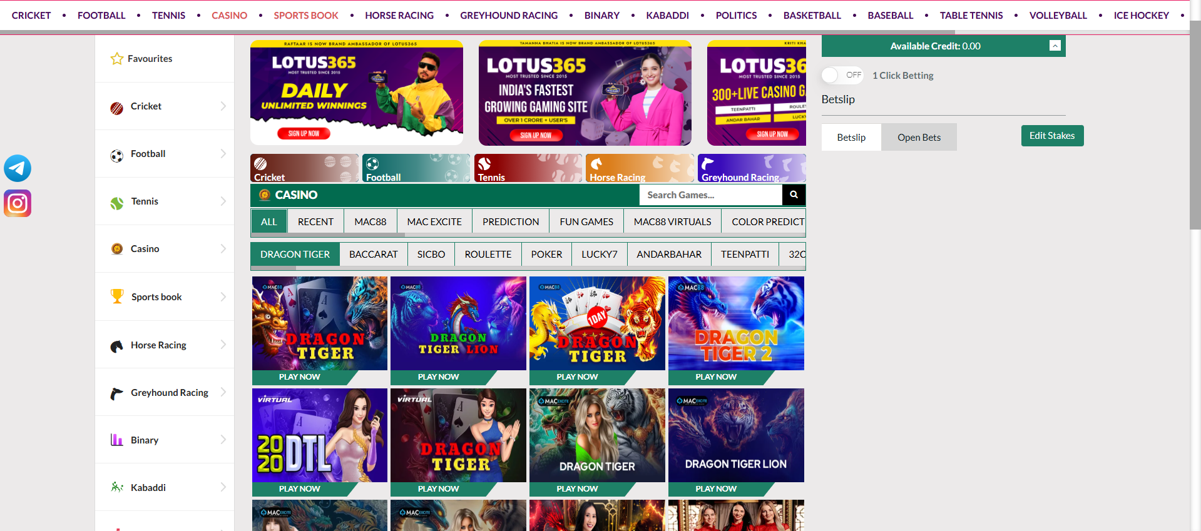Switch to the Open Bets tab
This screenshot has width=1201, height=531.
(919, 137)
